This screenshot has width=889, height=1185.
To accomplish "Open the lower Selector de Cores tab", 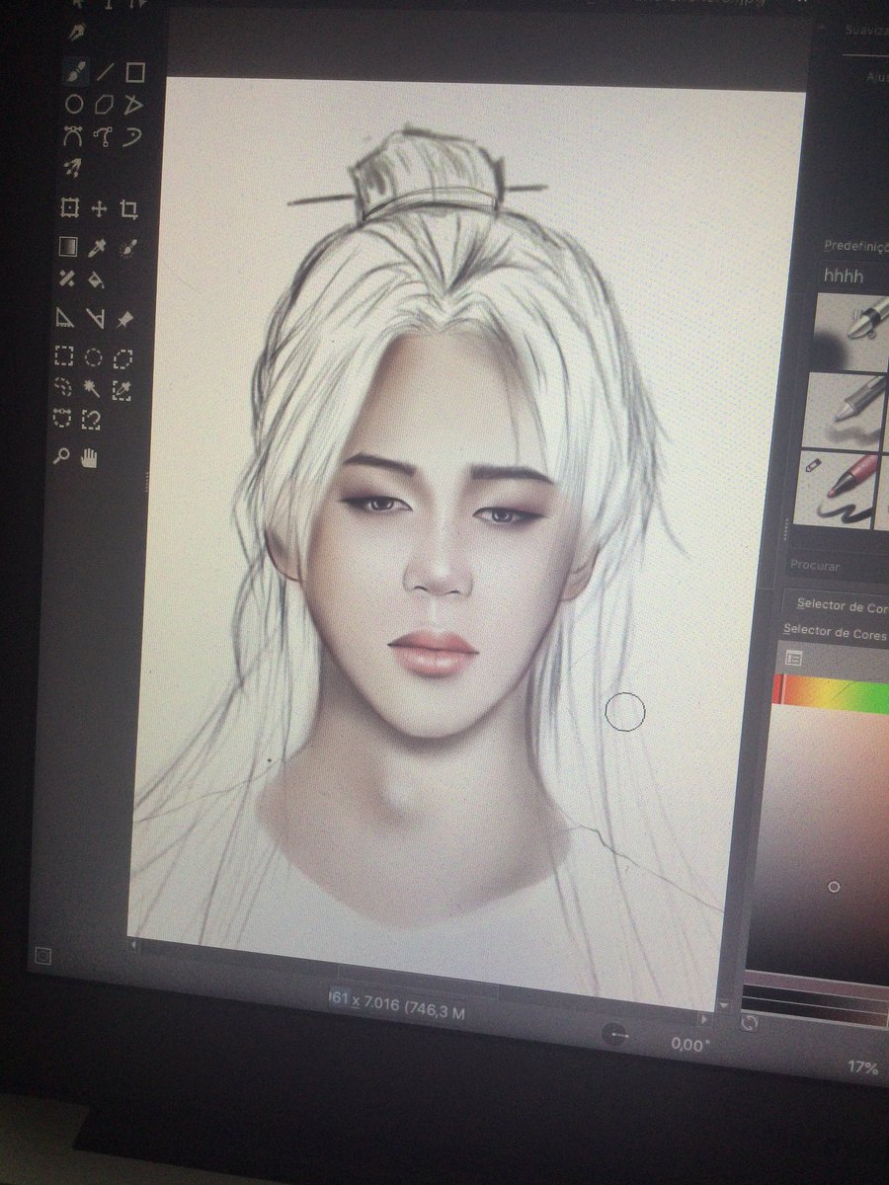I will 834,633.
